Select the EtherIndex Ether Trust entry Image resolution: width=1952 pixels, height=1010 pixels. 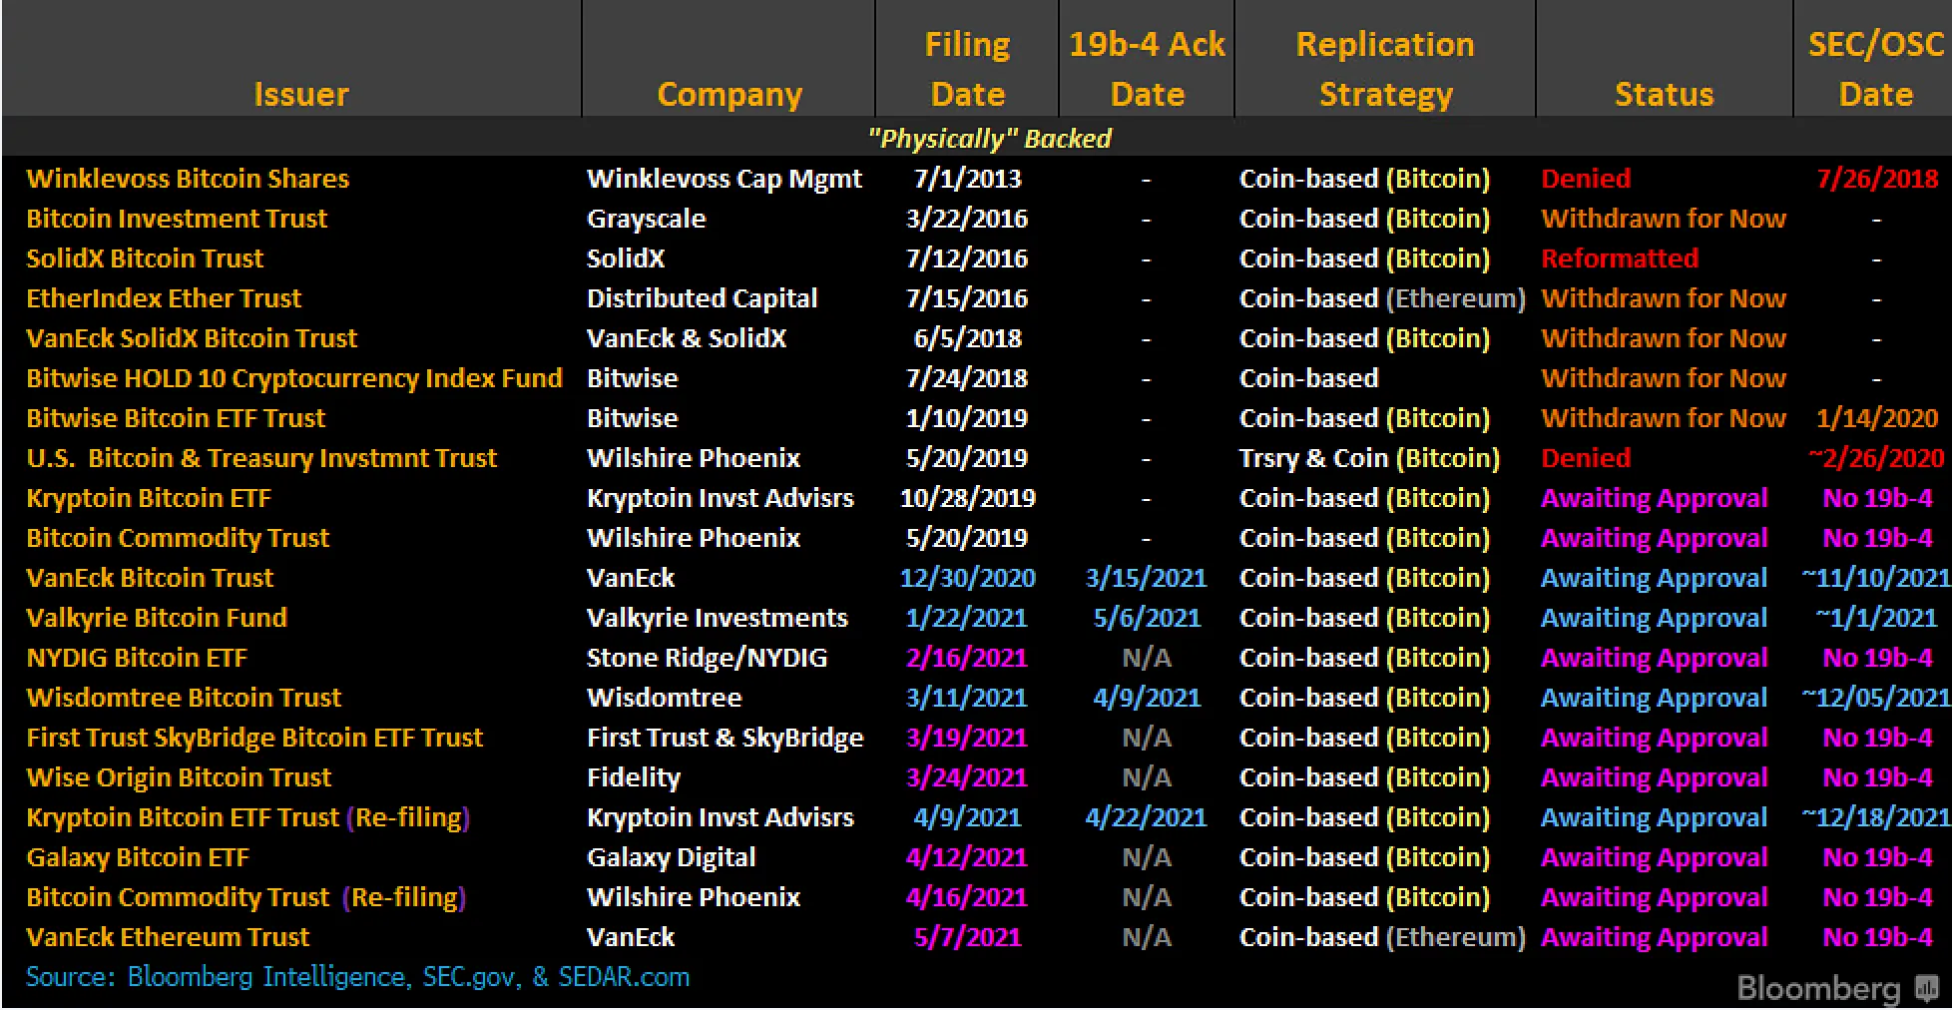coord(163,298)
